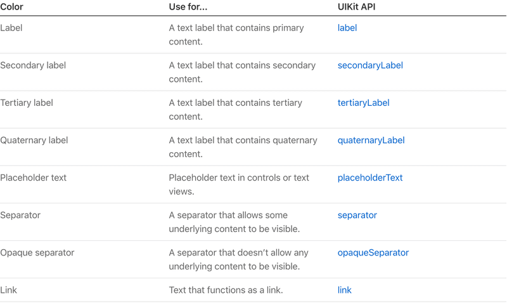Click the UIKit API column header

click(356, 7)
